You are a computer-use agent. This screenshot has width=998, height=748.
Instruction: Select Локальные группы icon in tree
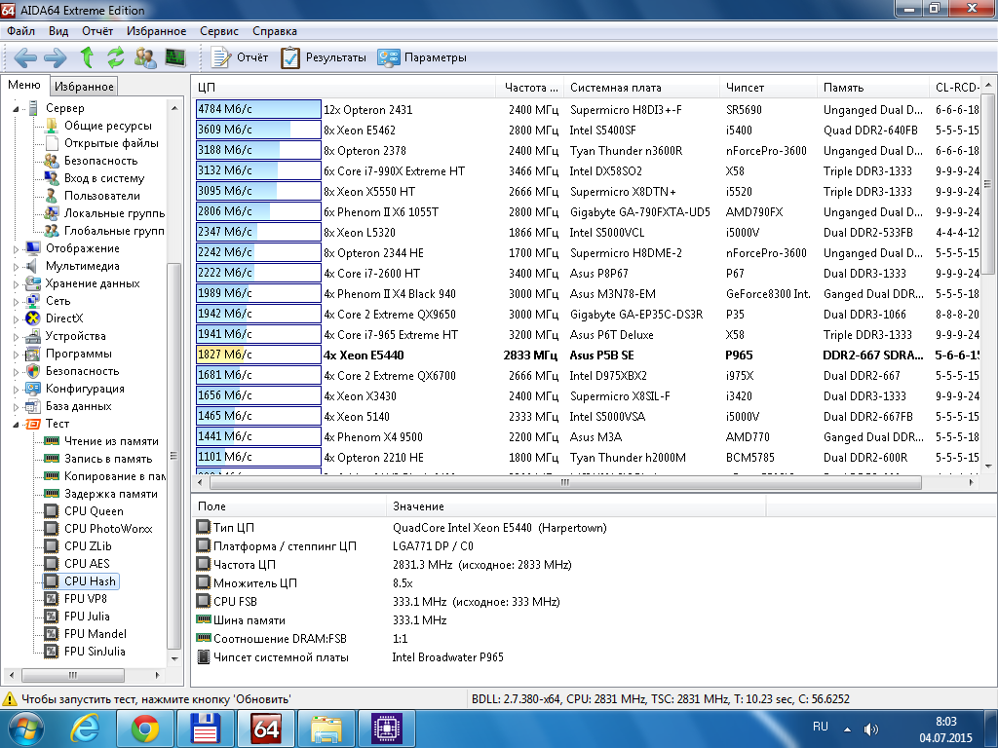coord(52,213)
